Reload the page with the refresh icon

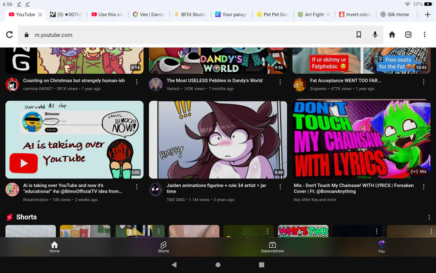pyautogui.click(x=10, y=35)
